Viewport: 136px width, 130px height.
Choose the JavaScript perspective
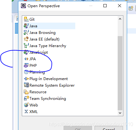coord(39,52)
